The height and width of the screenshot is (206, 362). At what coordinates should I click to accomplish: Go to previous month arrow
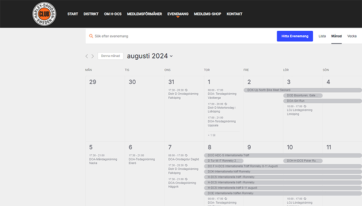point(87,56)
